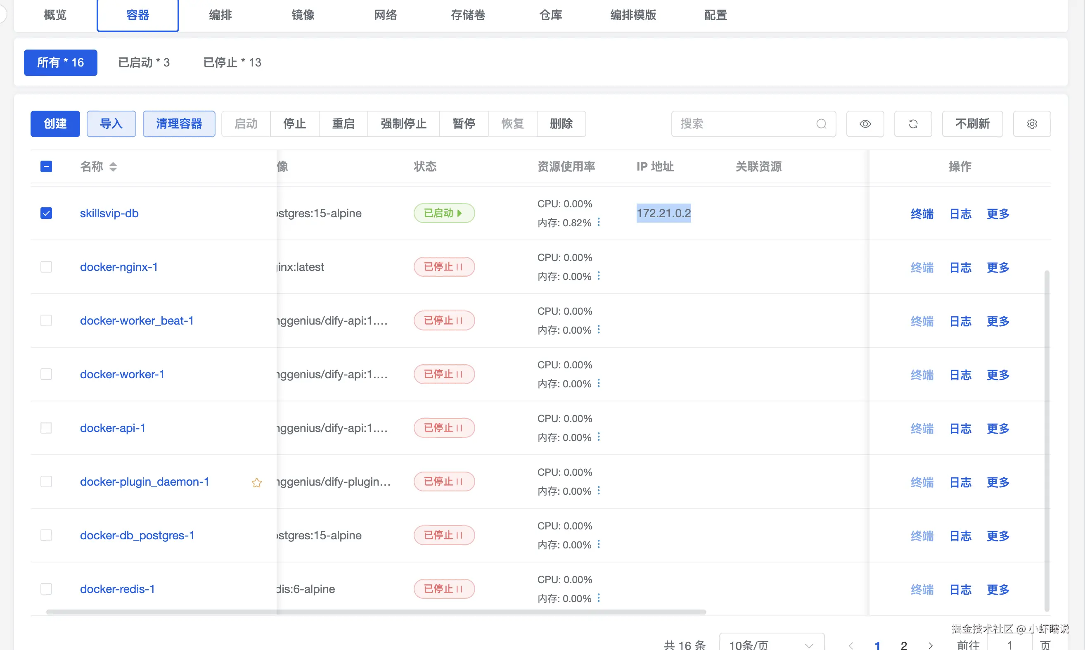Open the 10条/页 page size dropdown

[x=771, y=645]
